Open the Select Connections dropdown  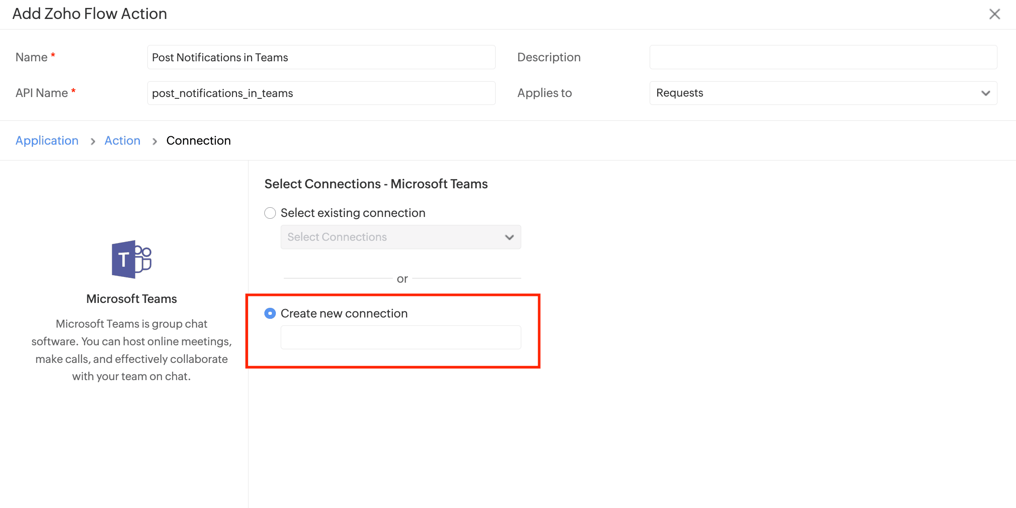pyautogui.click(x=400, y=237)
